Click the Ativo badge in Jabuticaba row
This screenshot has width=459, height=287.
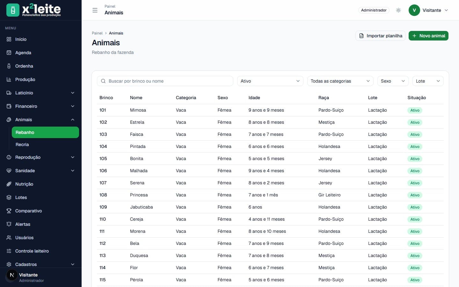(415, 207)
